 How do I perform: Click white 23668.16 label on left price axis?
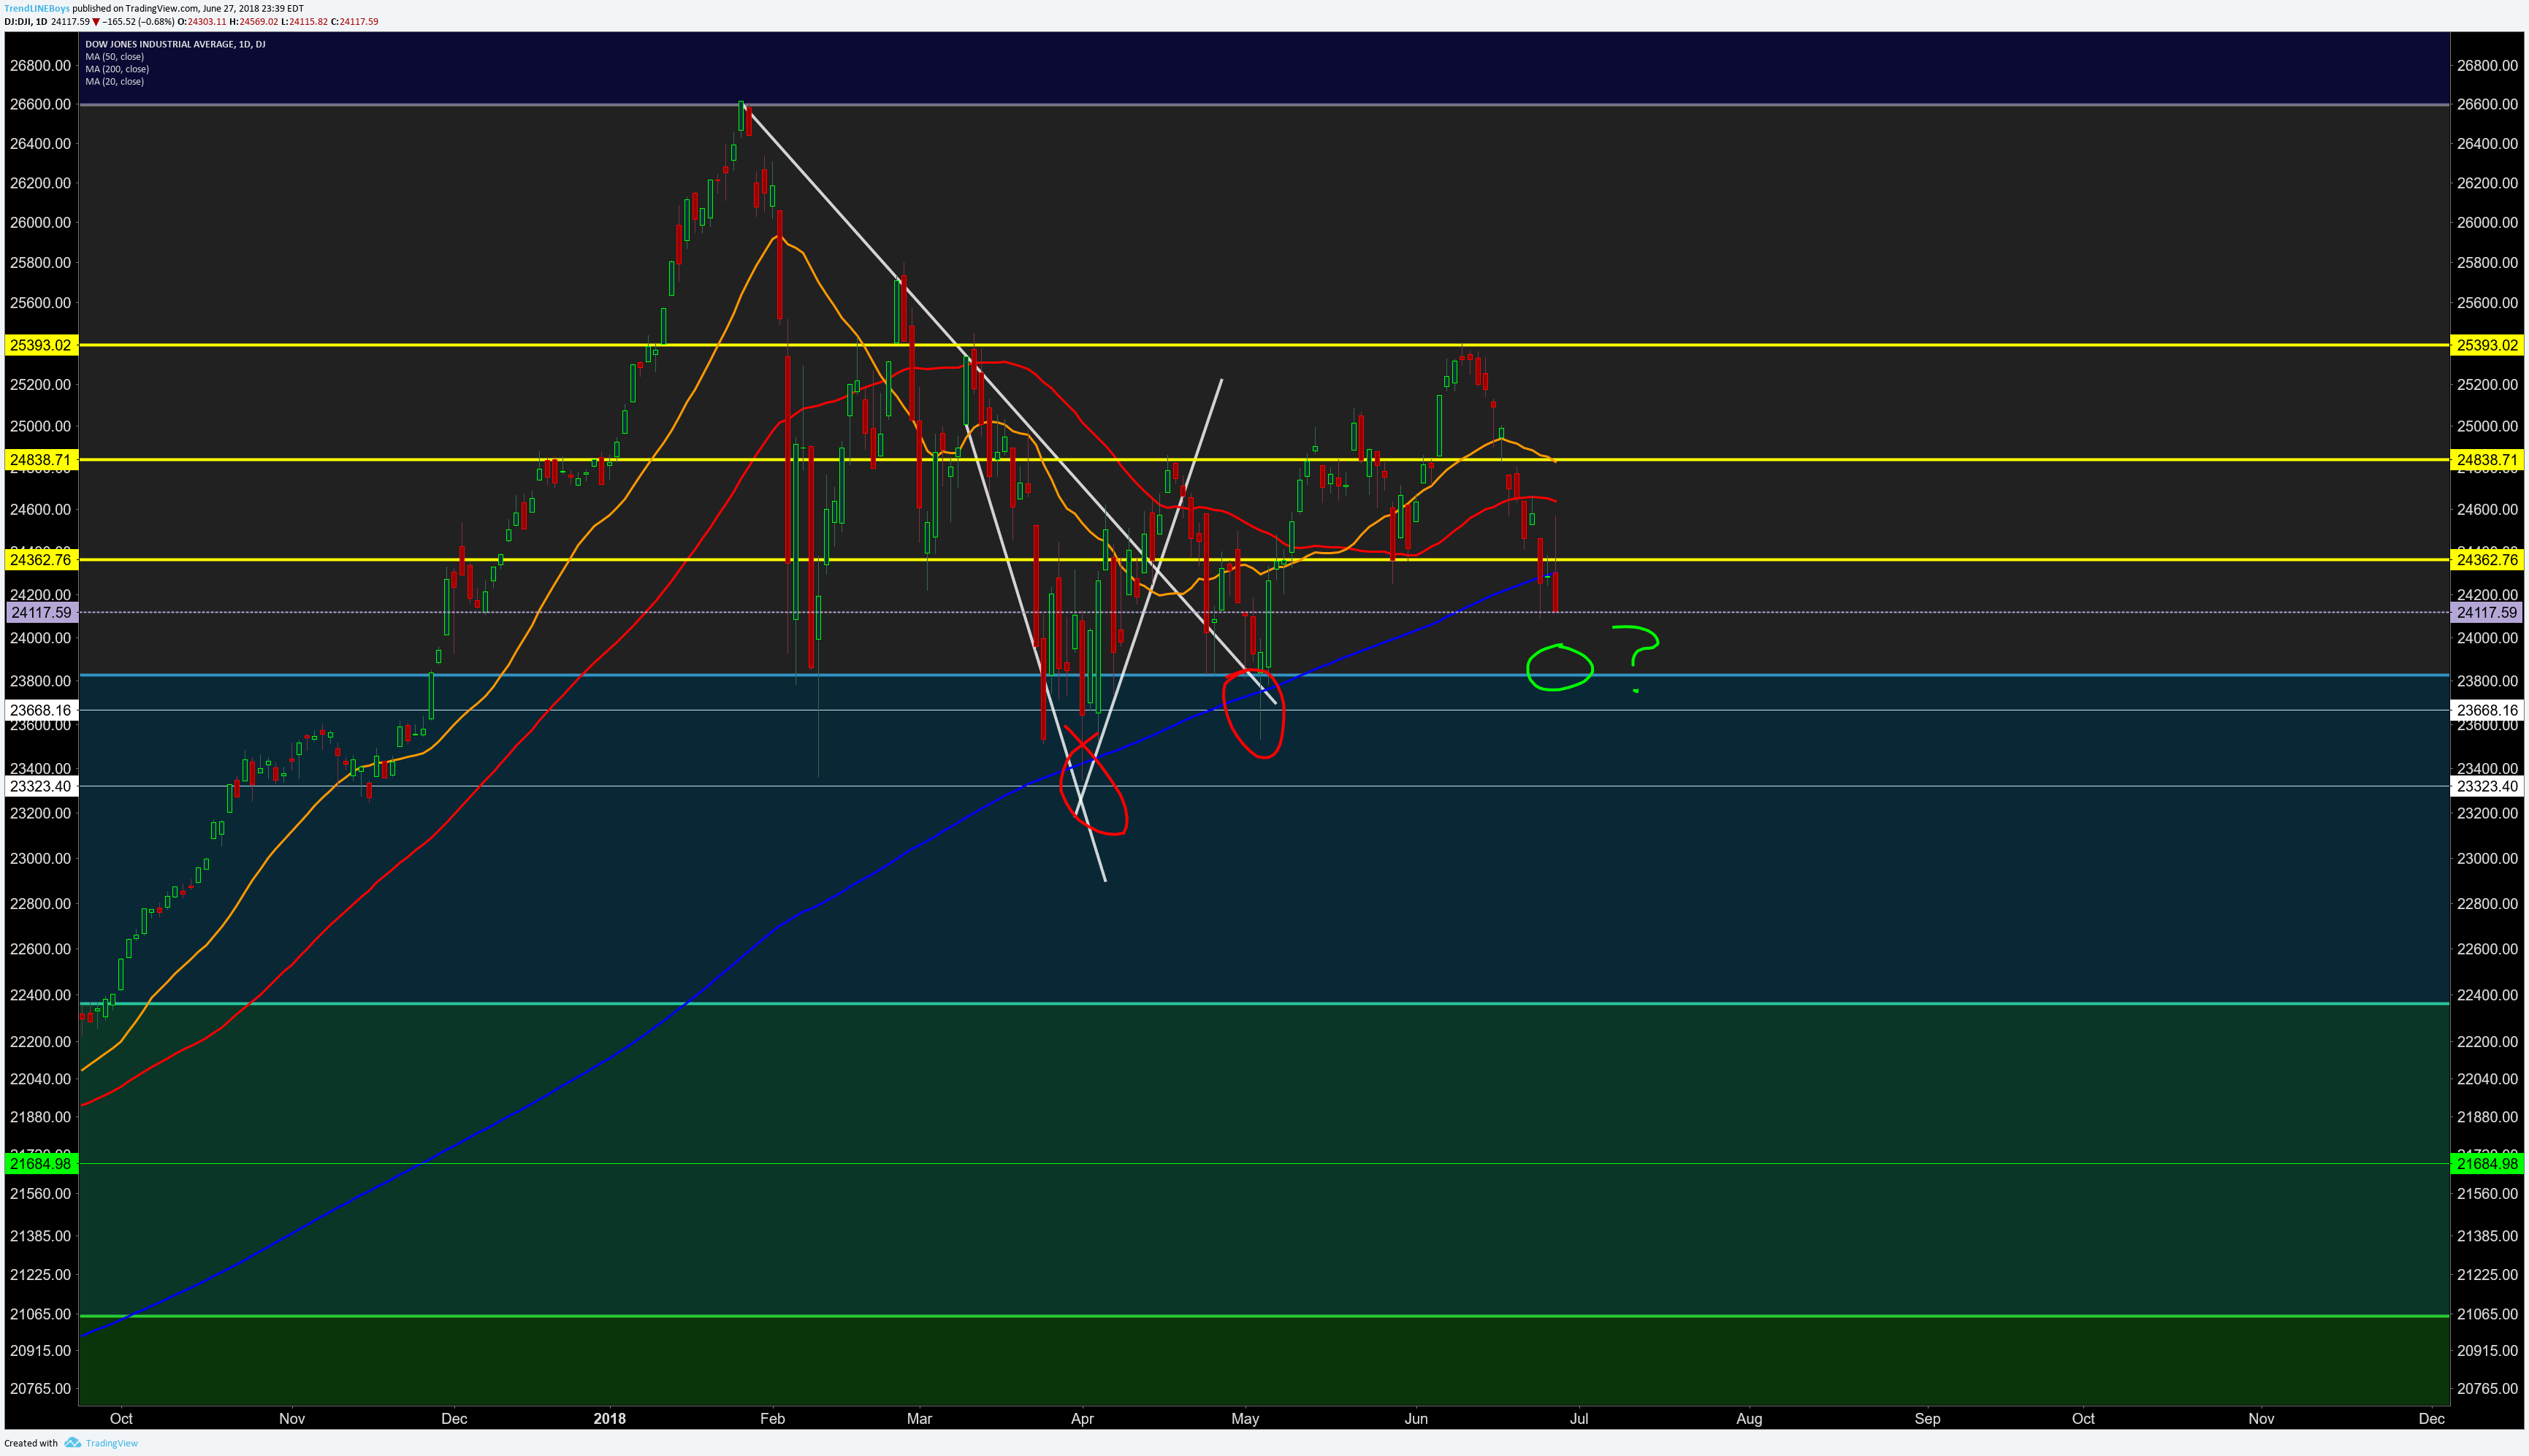(x=41, y=711)
